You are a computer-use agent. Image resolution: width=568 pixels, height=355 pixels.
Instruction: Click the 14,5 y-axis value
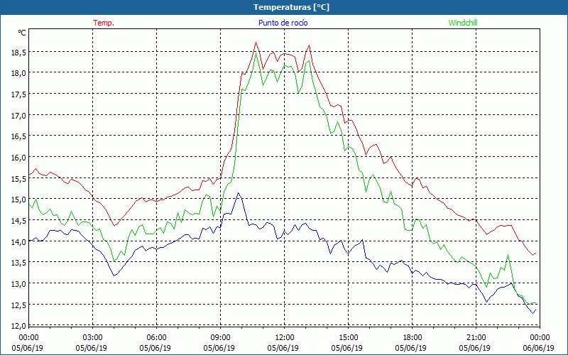(x=18, y=221)
